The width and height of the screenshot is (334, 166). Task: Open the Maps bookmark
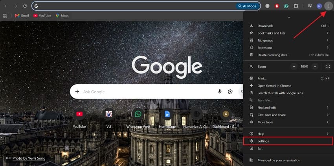[x=62, y=16]
